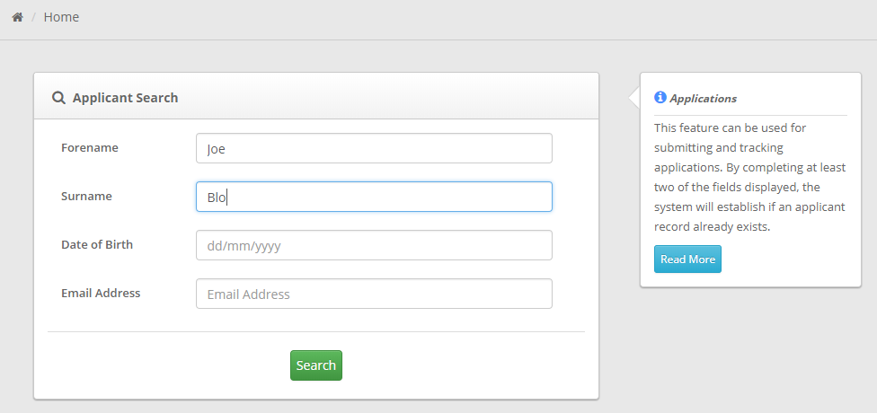This screenshot has width=877, height=413.
Task: Click the Forename label
Action: pos(90,148)
